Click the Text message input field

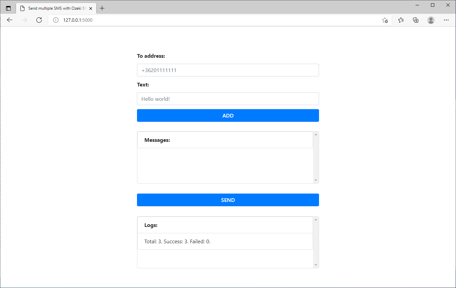click(x=228, y=99)
